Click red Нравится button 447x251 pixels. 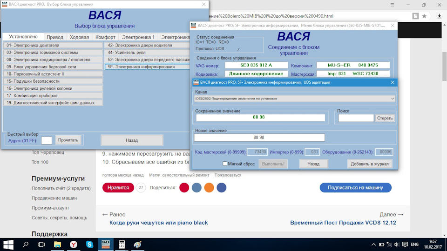tap(118, 187)
